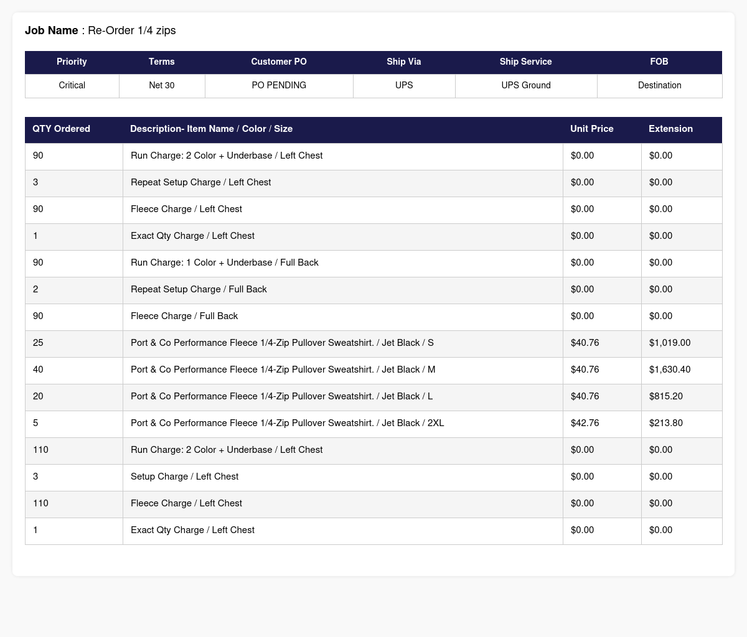Click the $0.00 extension in Fleece Charge / Full Back row

[661, 316]
